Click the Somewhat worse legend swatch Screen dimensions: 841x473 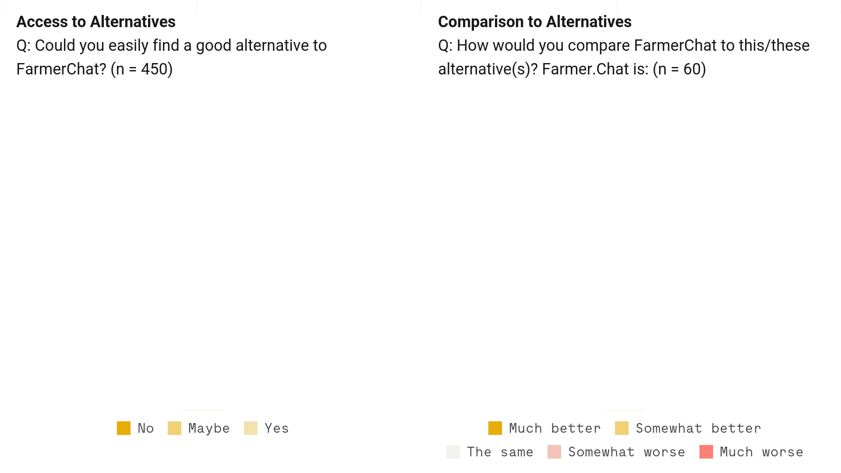[554, 452]
